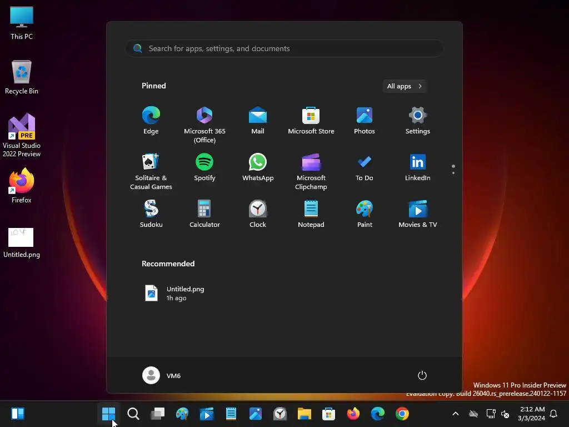569x427 pixels.
Task: Open Movies & TV pinned app
Action: pos(418,214)
